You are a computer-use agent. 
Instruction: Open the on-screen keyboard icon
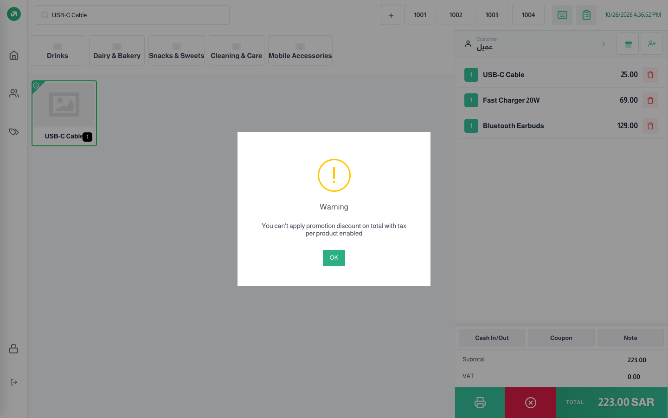tap(562, 15)
